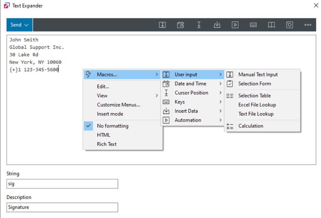321x218 pixels.
Task: Click the Keys keyboard toolbar icon
Action: click(x=253, y=25)
